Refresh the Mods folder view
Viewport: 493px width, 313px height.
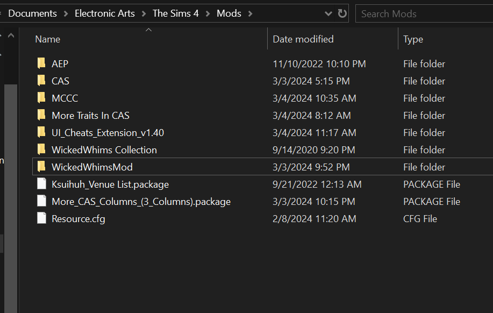coord(342,13)
